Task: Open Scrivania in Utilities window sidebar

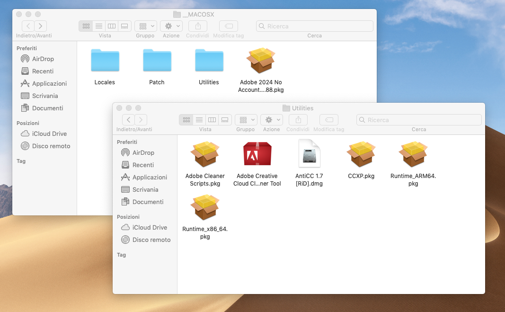Action: pyautogui.click(x=145, y=189)
